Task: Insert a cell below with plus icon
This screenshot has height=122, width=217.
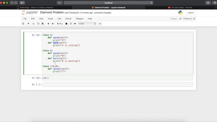Action: tap(28, 24)
